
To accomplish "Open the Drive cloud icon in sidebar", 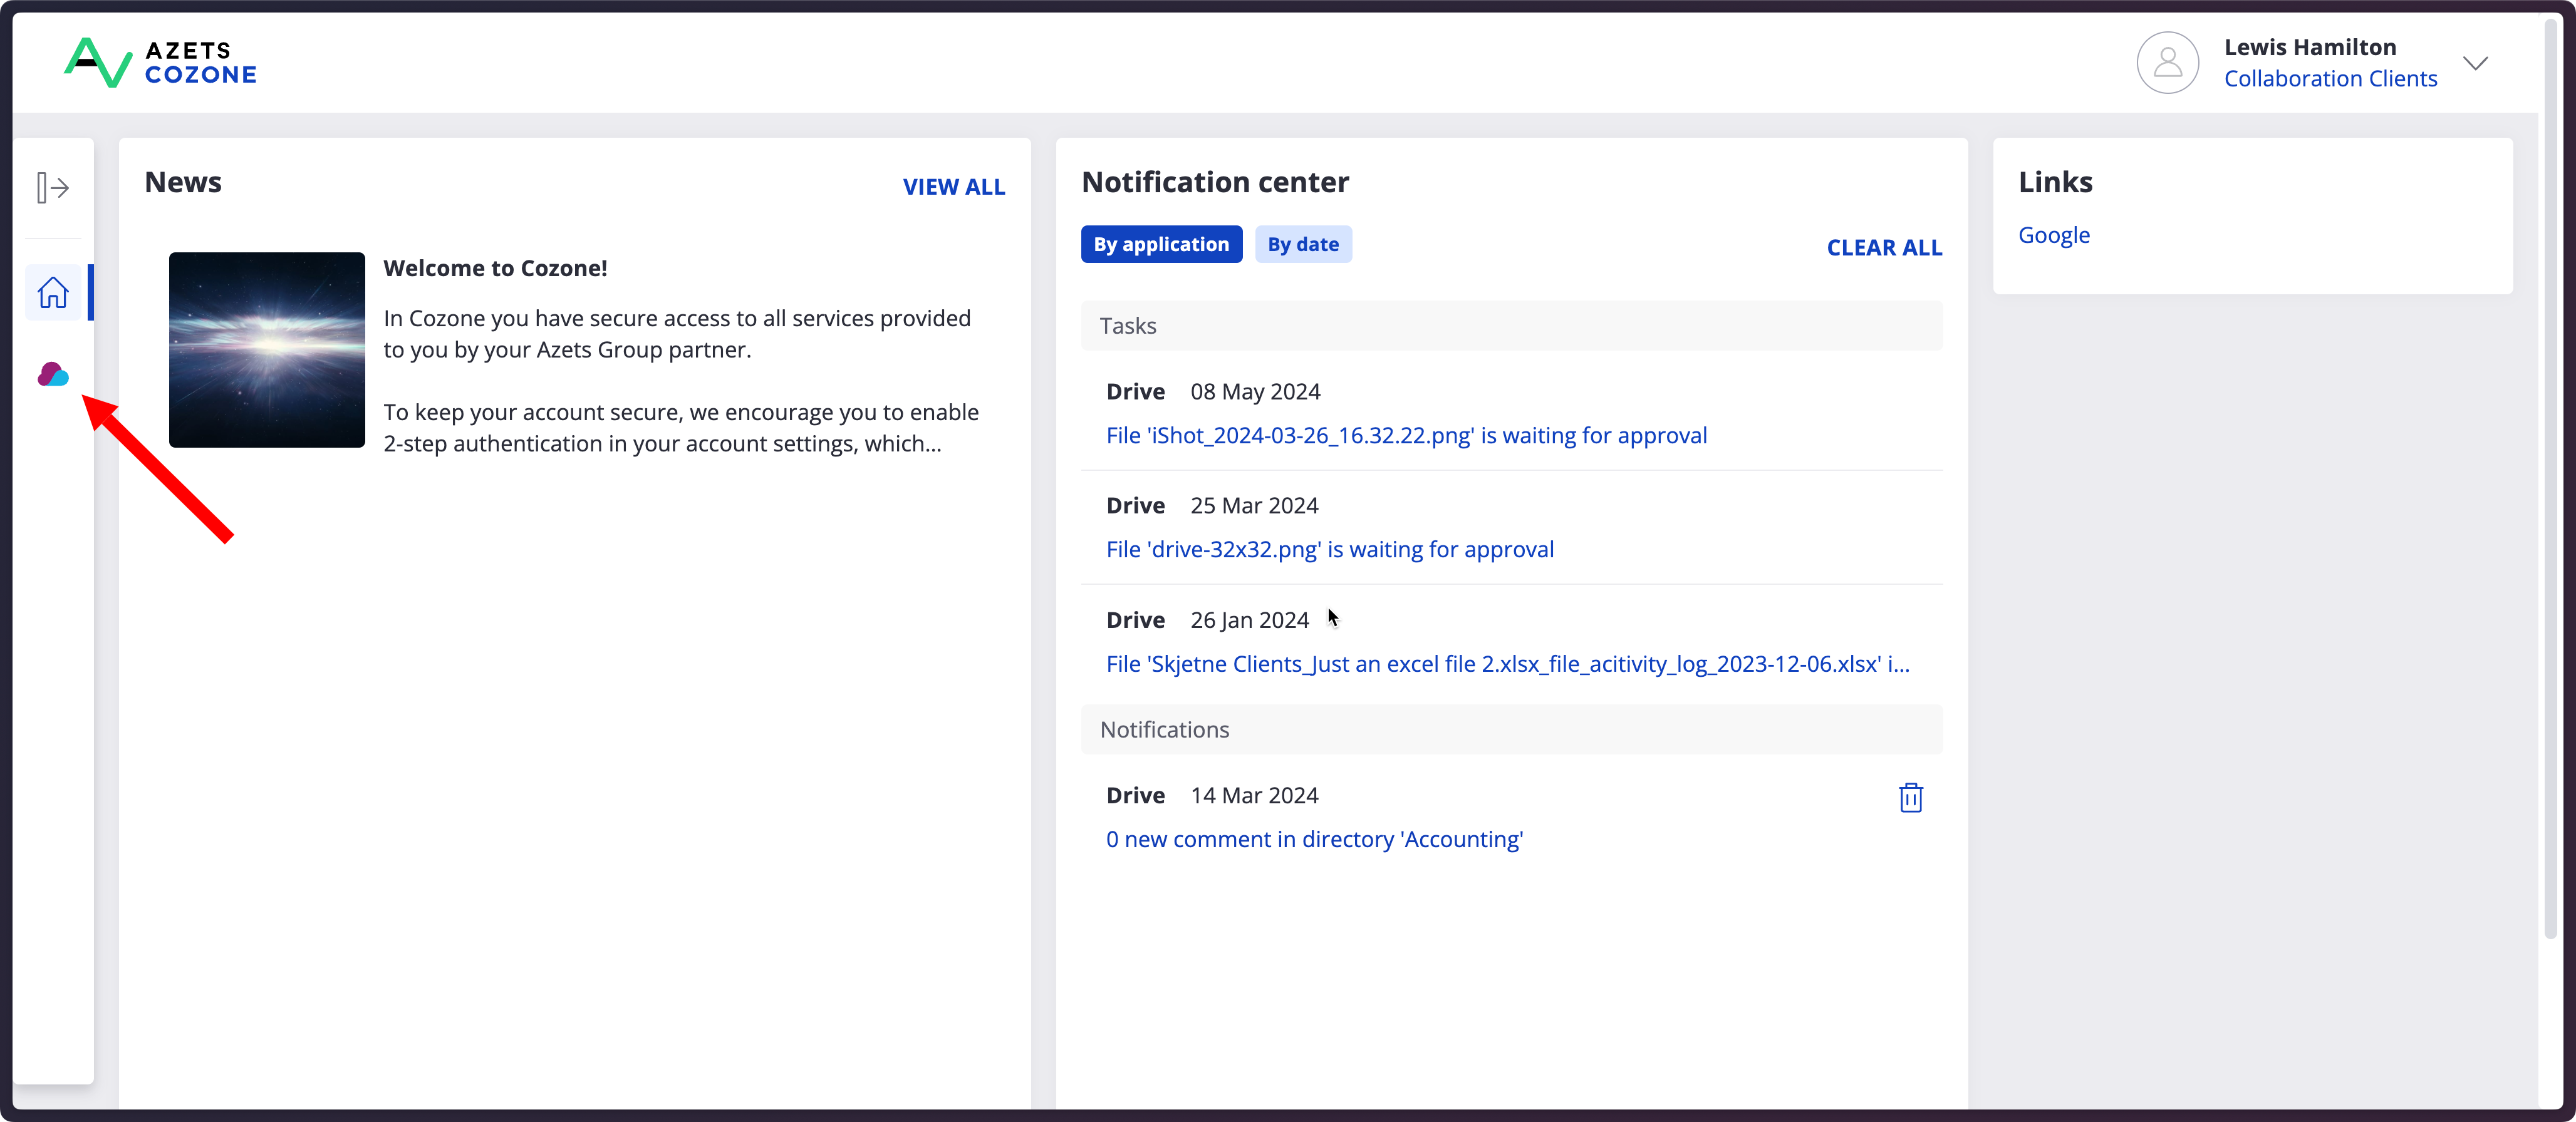I will [53, 374].
